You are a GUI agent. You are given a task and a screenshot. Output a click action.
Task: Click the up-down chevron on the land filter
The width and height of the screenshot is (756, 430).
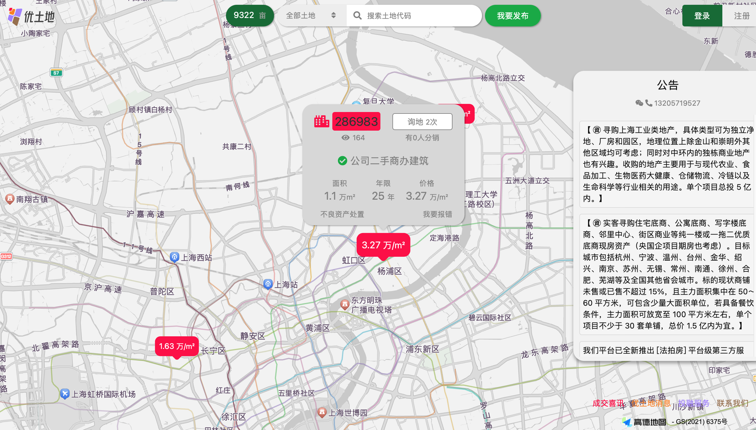[334, 16]
